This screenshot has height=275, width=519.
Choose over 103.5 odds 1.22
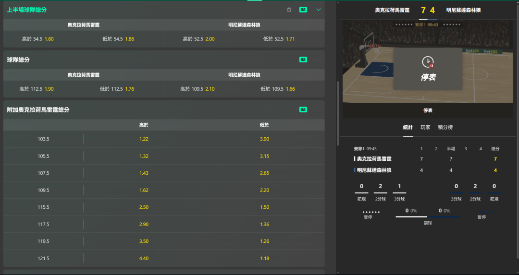click(144, 139)
